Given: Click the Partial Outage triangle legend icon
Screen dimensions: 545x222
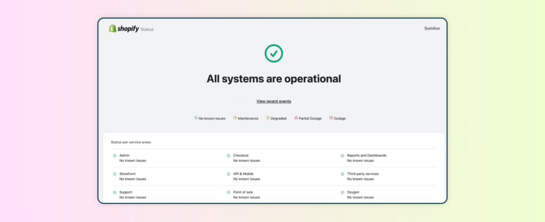Looking at the screenshot, I should [296, 118].
